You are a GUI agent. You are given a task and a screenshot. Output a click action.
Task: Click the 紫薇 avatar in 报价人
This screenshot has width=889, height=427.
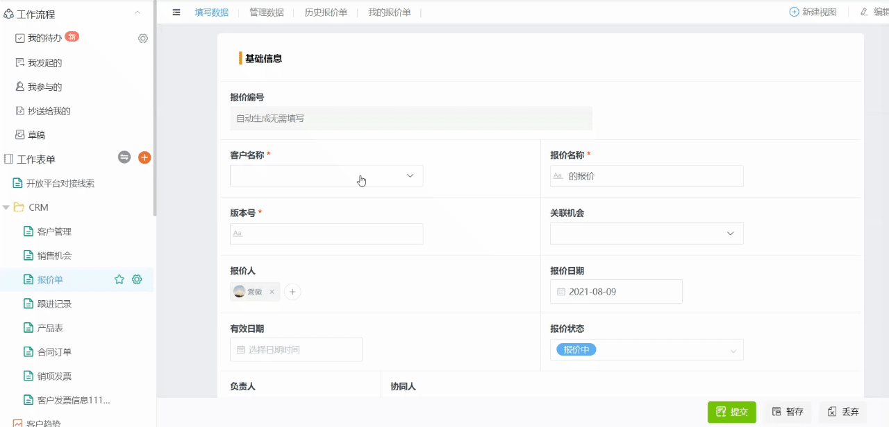[240, 292]
